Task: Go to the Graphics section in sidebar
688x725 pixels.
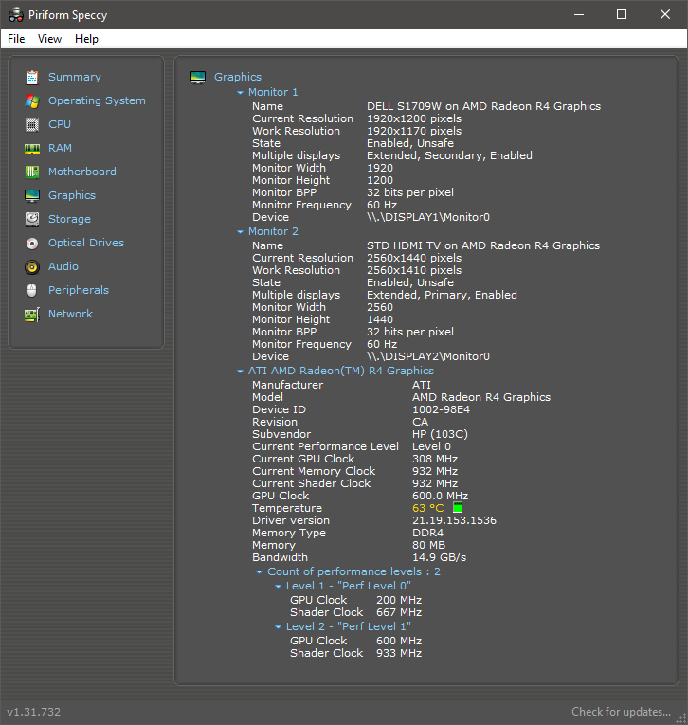Action: (72, 195)
